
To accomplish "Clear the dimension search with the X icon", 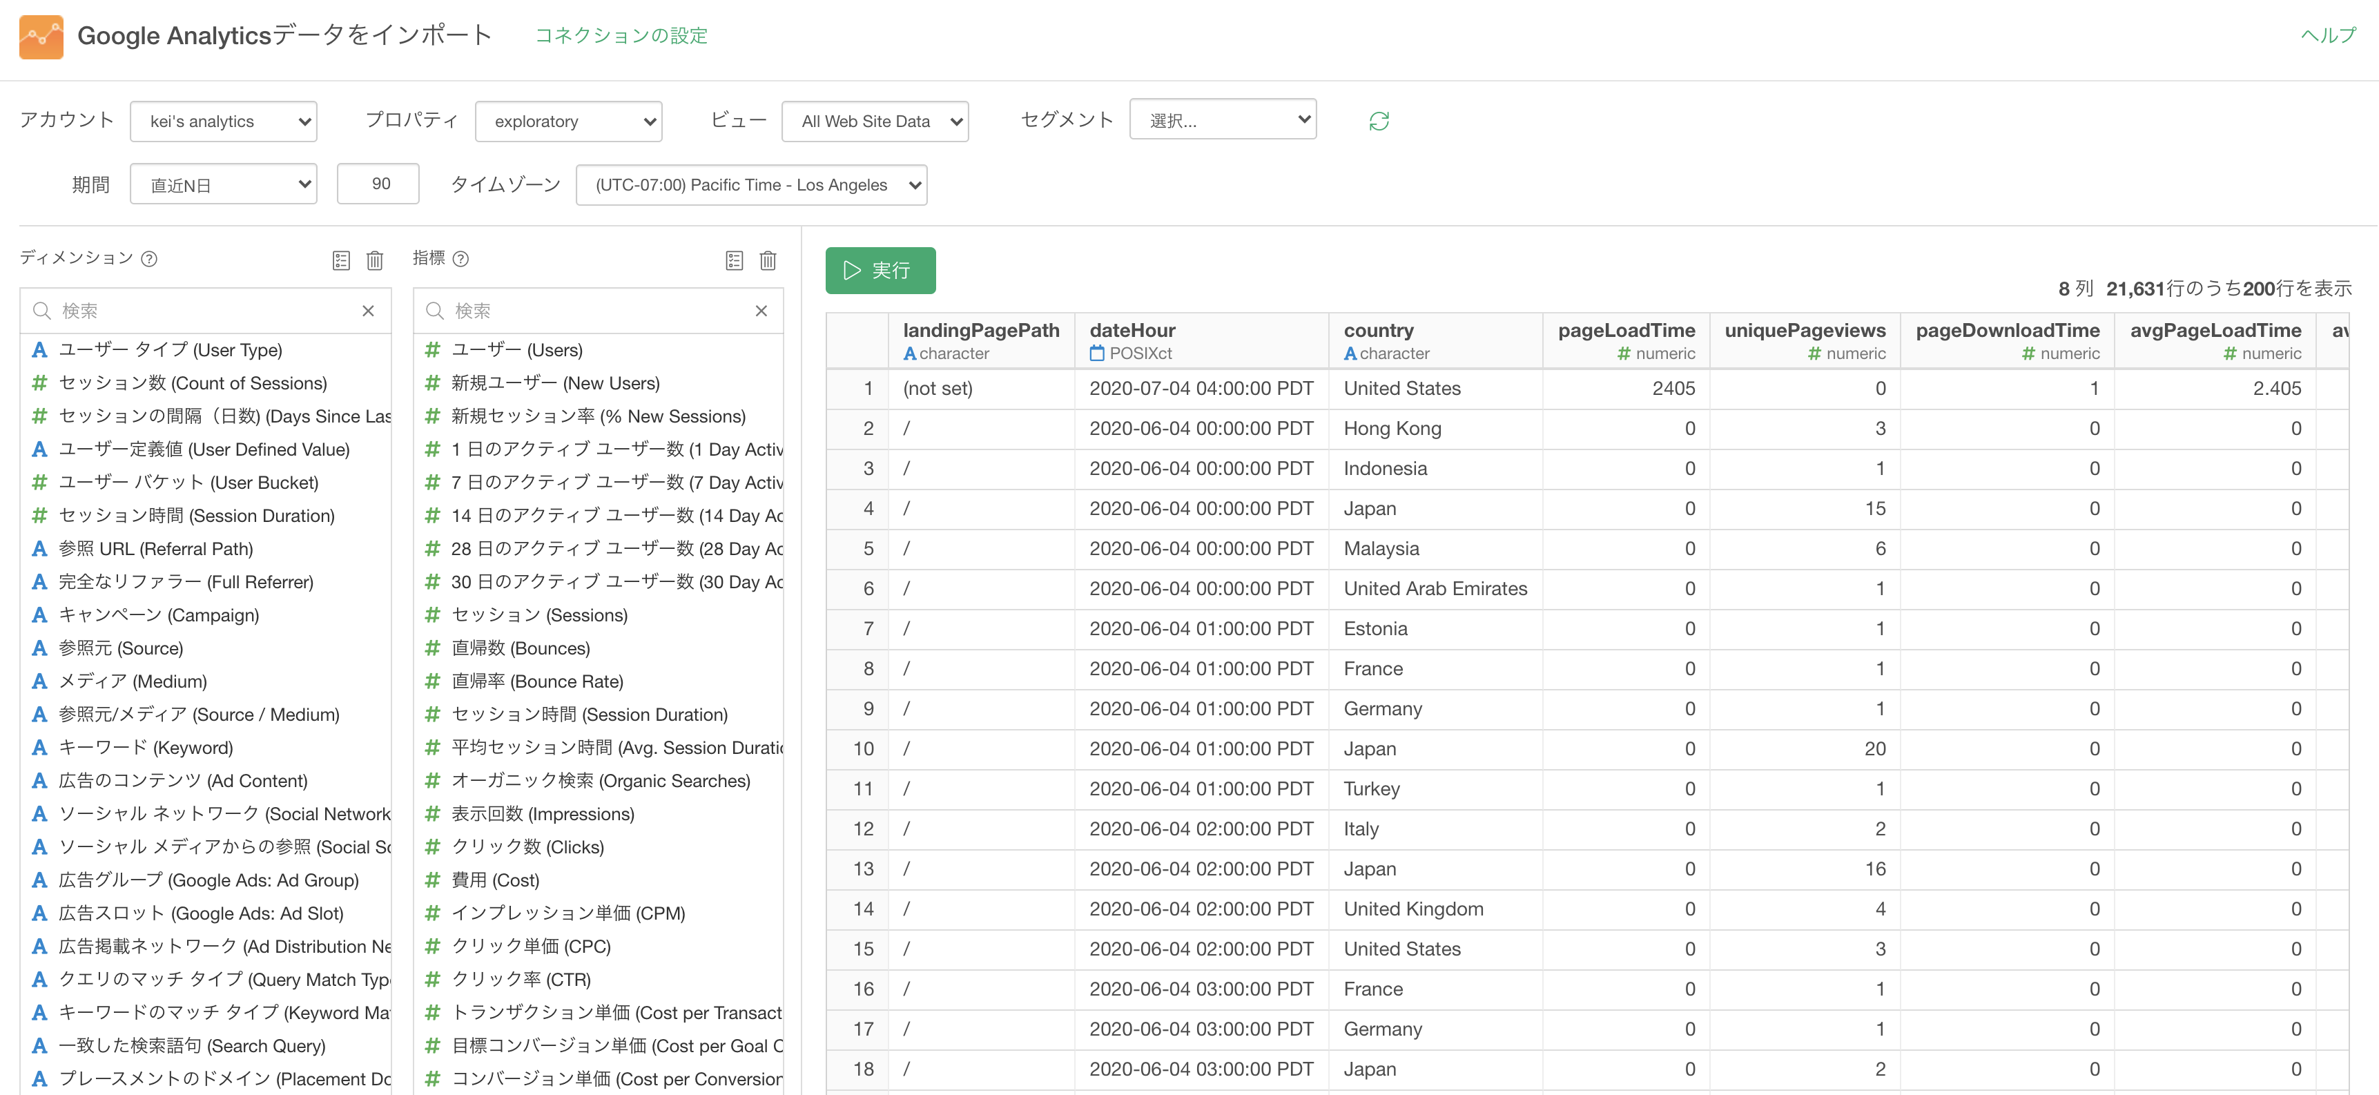I will click(x=367, y=311).
